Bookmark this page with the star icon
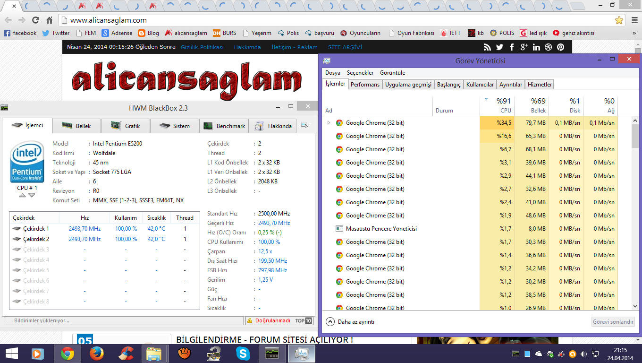 click(x=619, y=20)
